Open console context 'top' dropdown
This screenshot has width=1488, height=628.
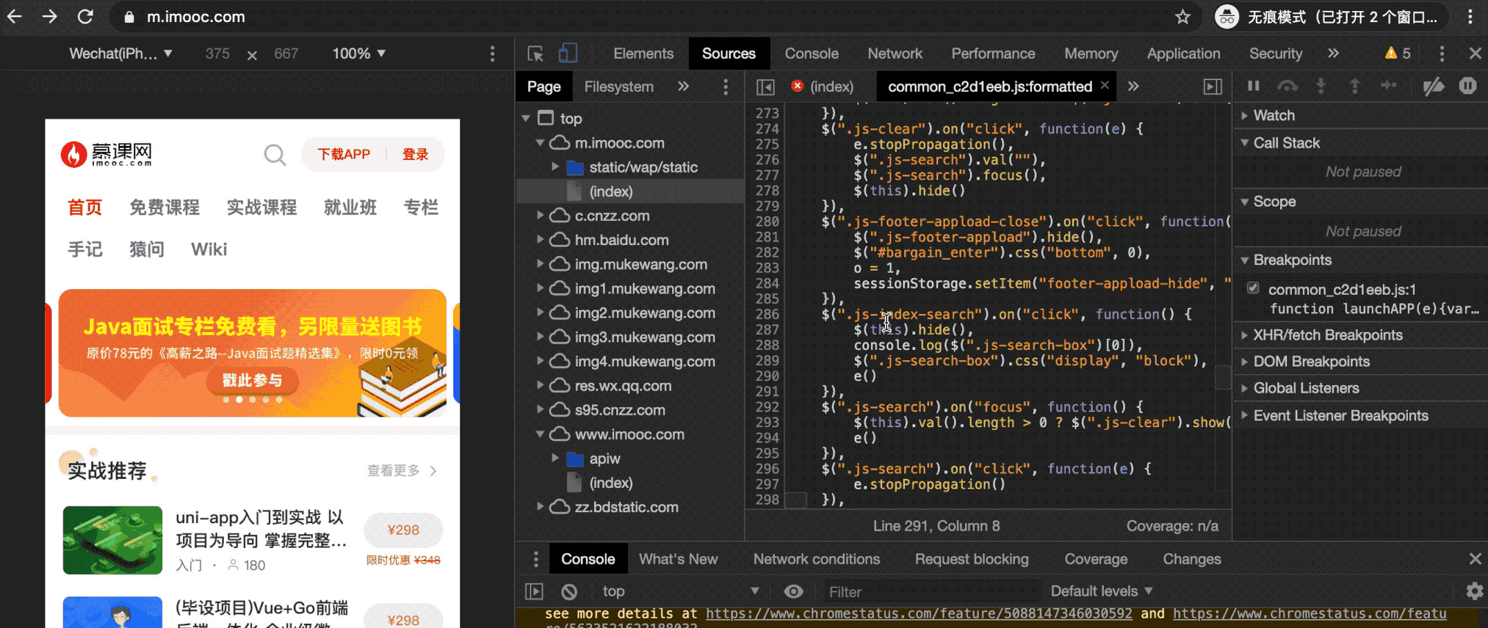pos(680,591)
